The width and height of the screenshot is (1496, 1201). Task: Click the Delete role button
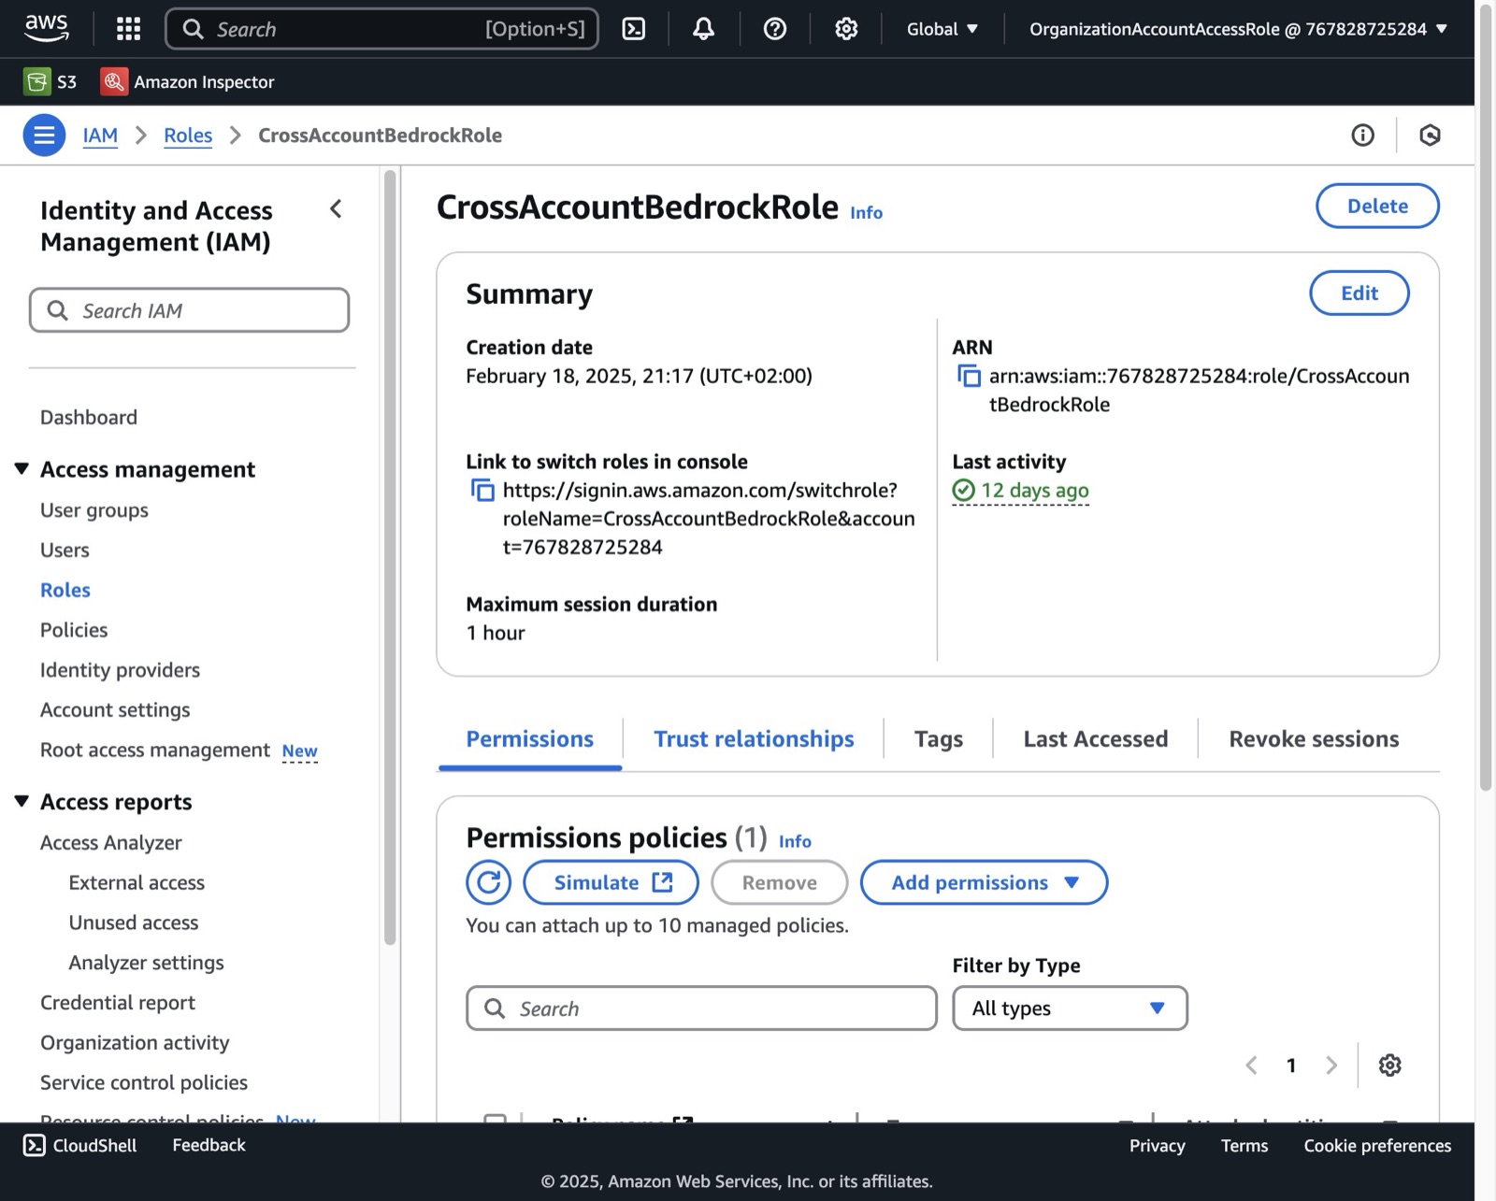[1378, 207]
